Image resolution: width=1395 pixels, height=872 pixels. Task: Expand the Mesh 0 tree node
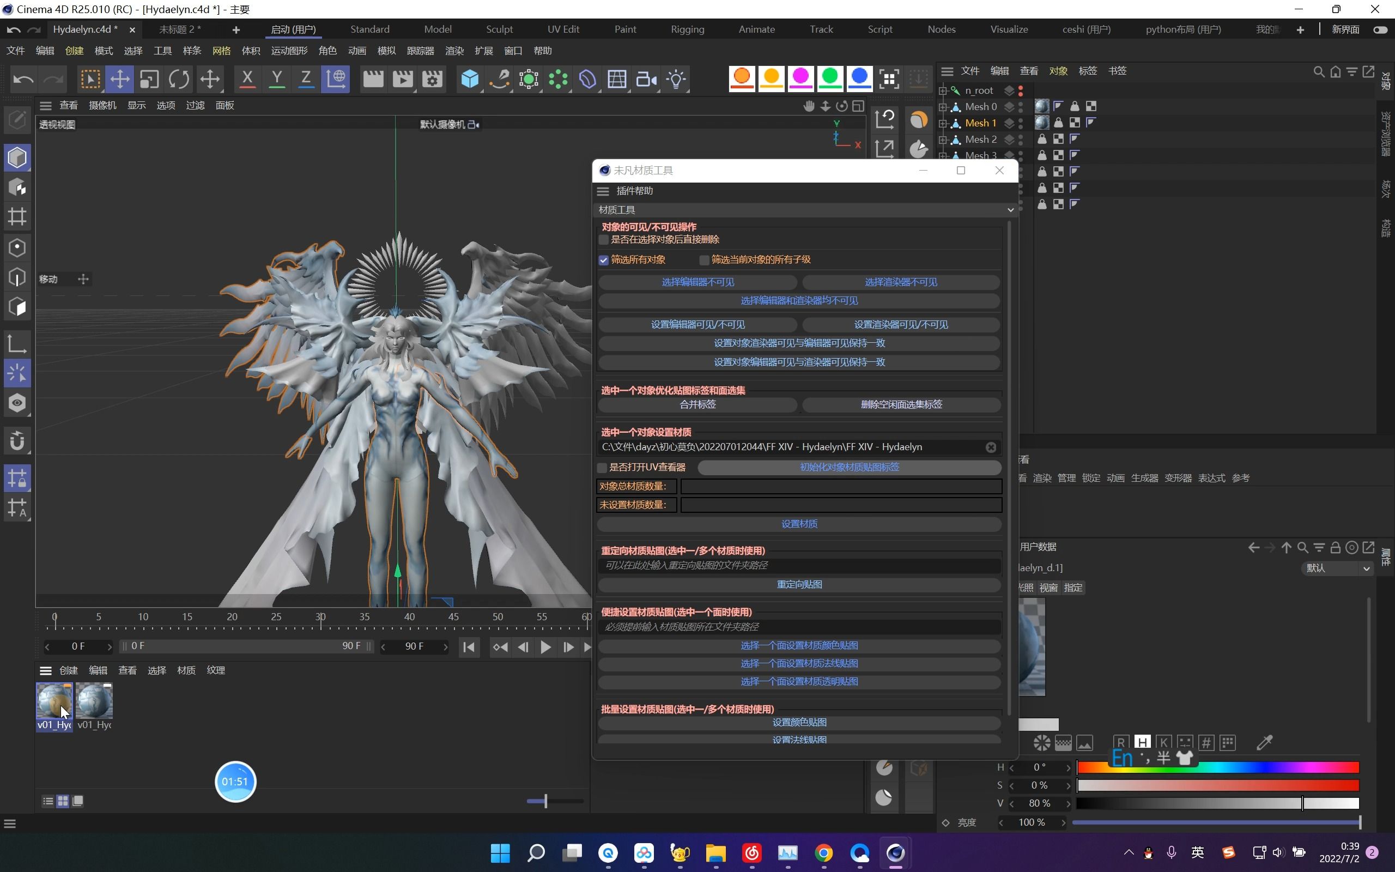943,107
